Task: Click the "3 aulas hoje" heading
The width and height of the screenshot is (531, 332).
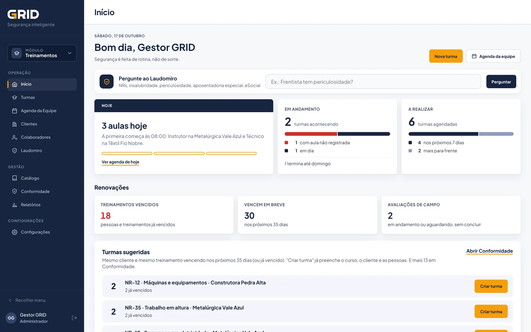Action: click(x=124, y=126)
